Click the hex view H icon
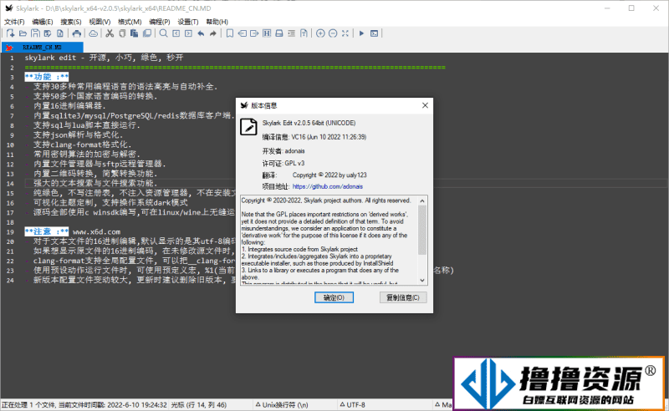The width and height of the screenshot is (669, 411). point(267,33)
